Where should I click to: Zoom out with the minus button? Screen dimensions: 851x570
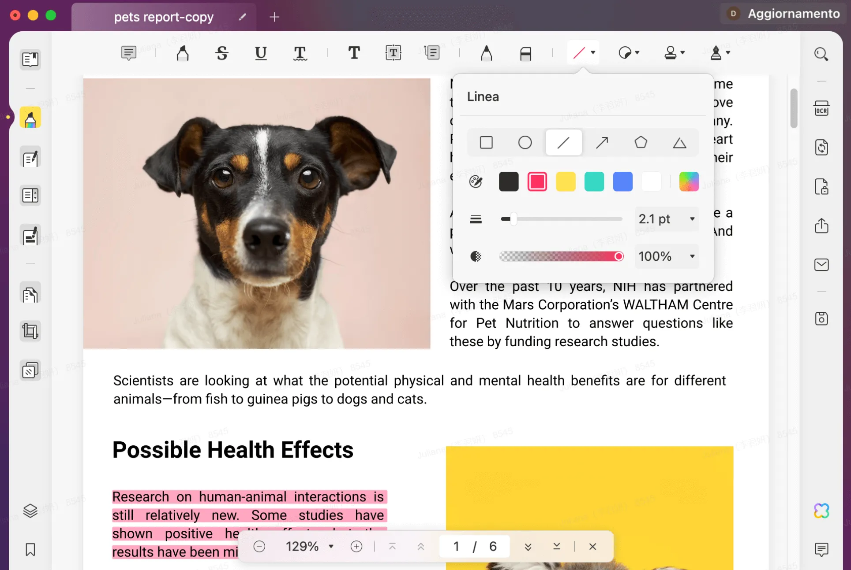259,547
